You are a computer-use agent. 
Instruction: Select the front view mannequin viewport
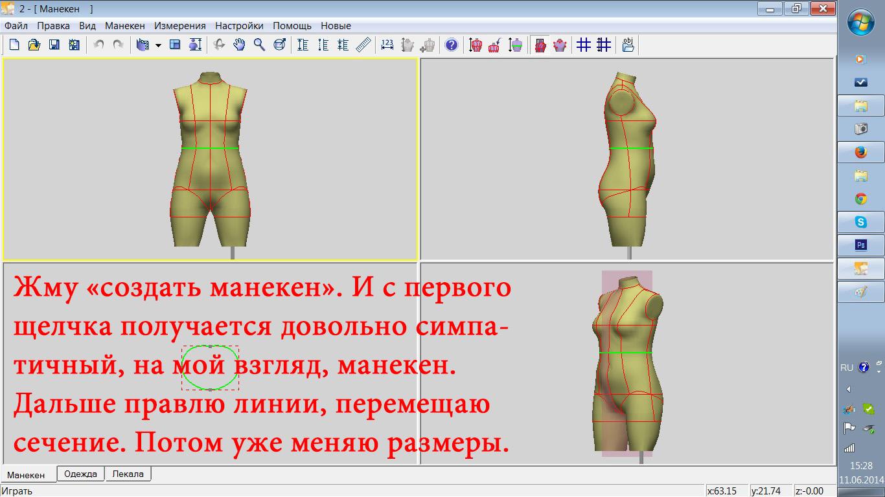210,159
